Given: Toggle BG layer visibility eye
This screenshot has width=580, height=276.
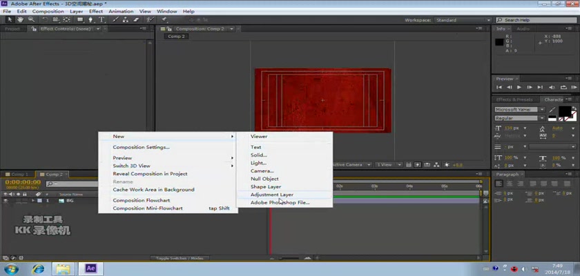Looking at the screenshot, I should (6, 201).
